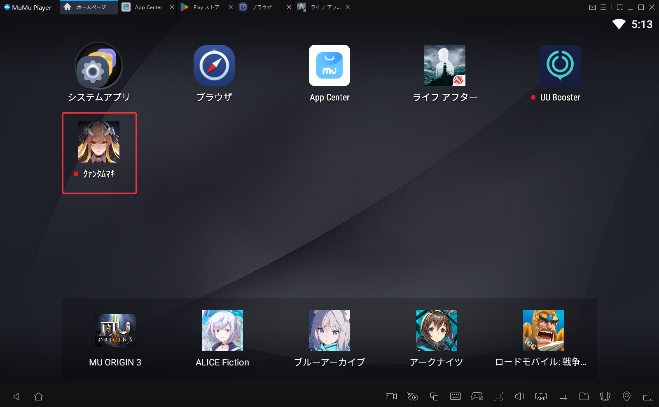Open the mail messages icon in title bar
Screen dimensions: 659x407
pos(592,7)
